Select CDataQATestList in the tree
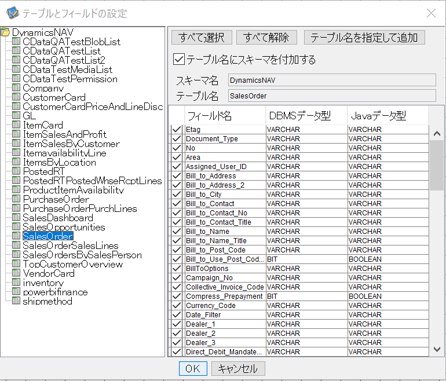 pos(62,50)
